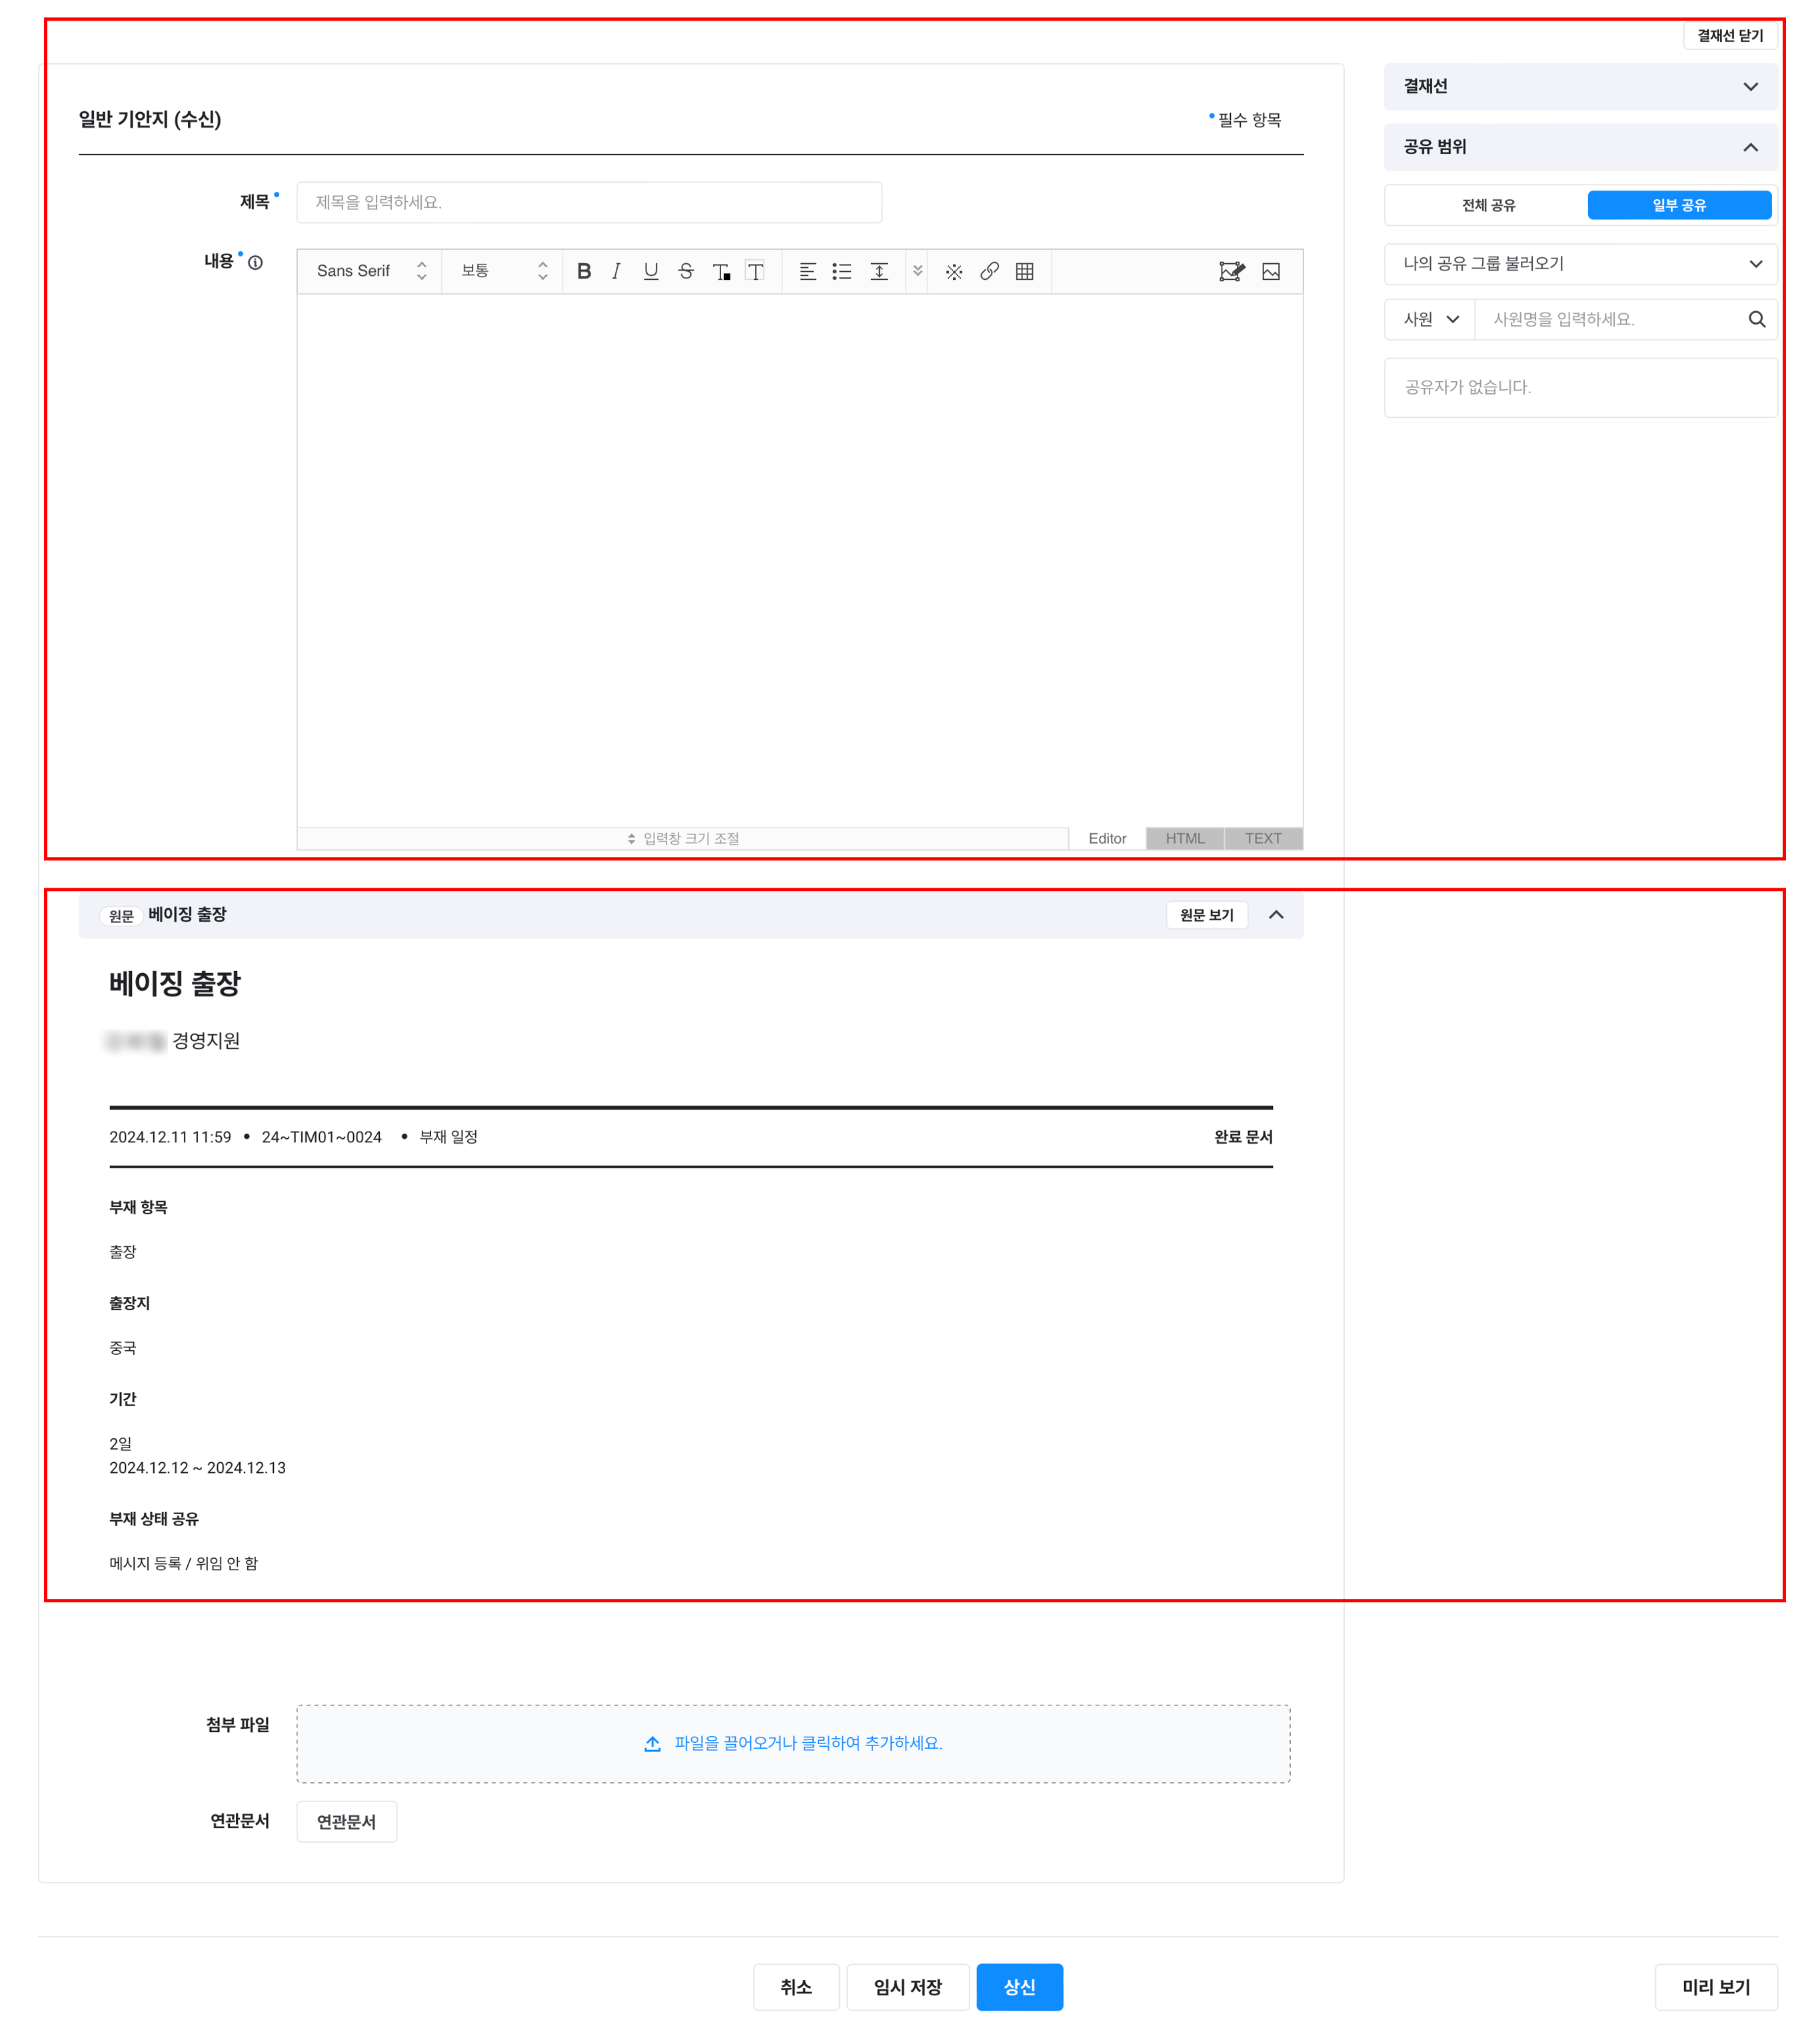The width and height of the screenshot is (1820, 2034).
Task: Click the 상신 submit button
Action: coord(1019,1987)
